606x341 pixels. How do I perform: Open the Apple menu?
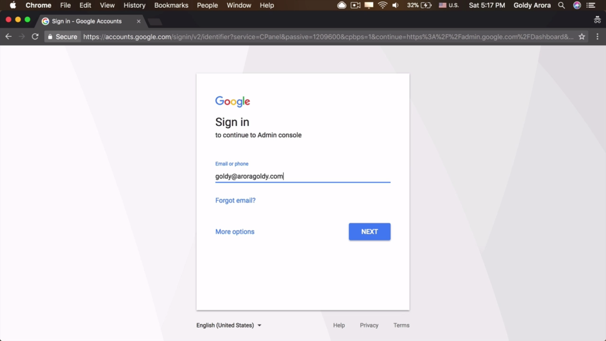(x=13, y=5)
